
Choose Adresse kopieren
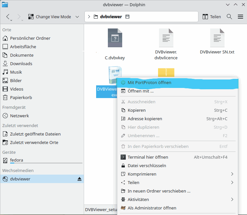coord(178,119)
